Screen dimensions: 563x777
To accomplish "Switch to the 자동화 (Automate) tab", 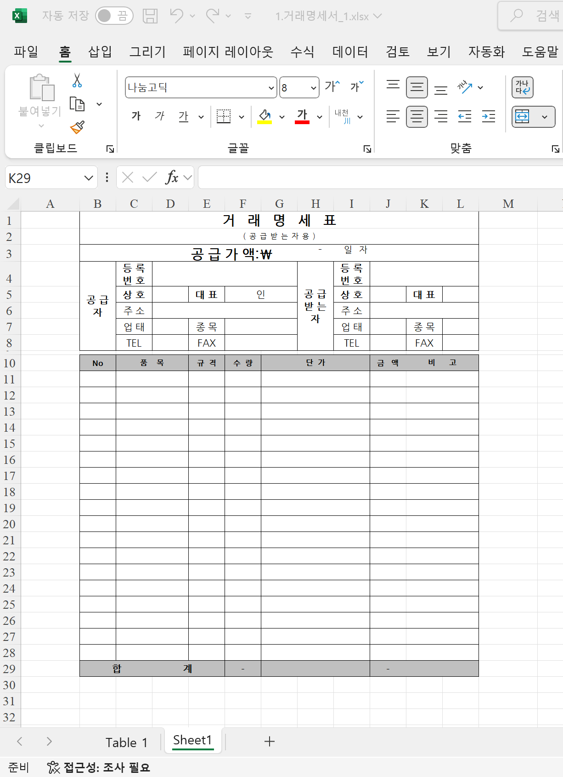I will (x=486, y=51).
